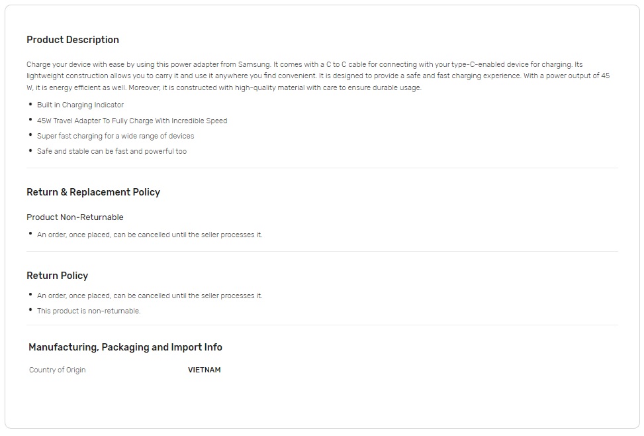Viewport: 644px width, 436px height.
Task: Click the cancellation bullet under Return Policy heading
Action: pyautogui.click(x=150, y=296)
